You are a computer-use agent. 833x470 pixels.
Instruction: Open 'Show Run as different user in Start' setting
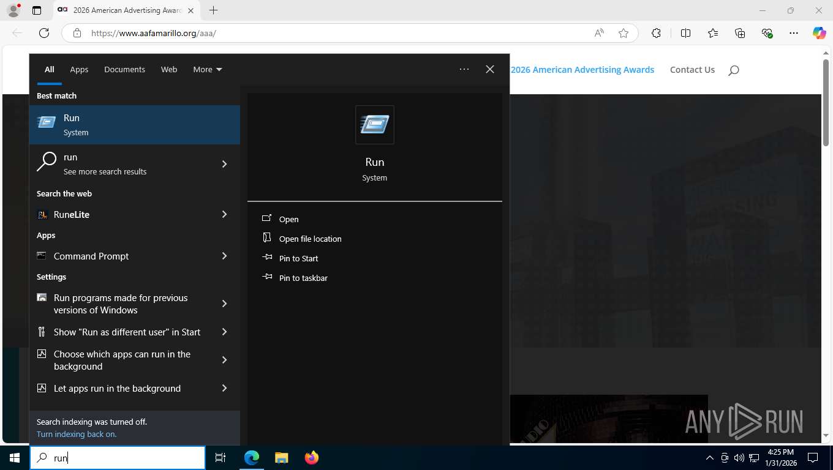click(x=120, y=332)
